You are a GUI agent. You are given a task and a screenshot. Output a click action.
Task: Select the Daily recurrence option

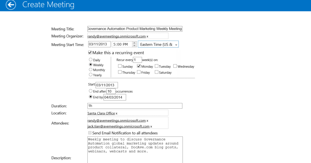[91, 60]
